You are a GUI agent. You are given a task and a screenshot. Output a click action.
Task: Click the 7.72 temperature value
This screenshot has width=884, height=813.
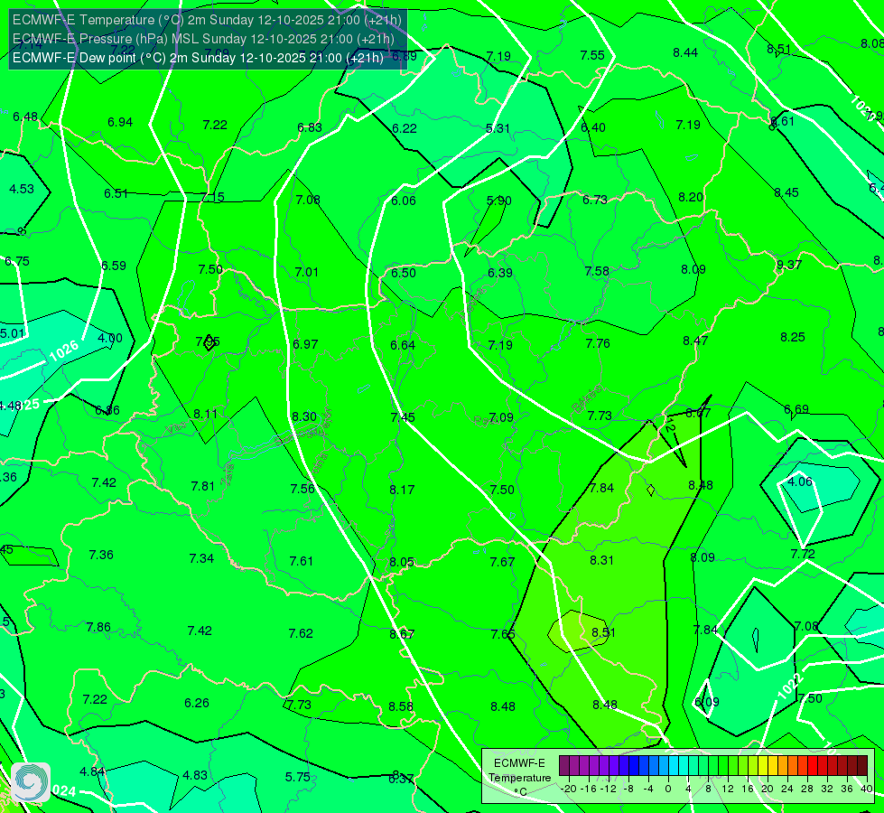pyautogui.click(x=803, y=554)
